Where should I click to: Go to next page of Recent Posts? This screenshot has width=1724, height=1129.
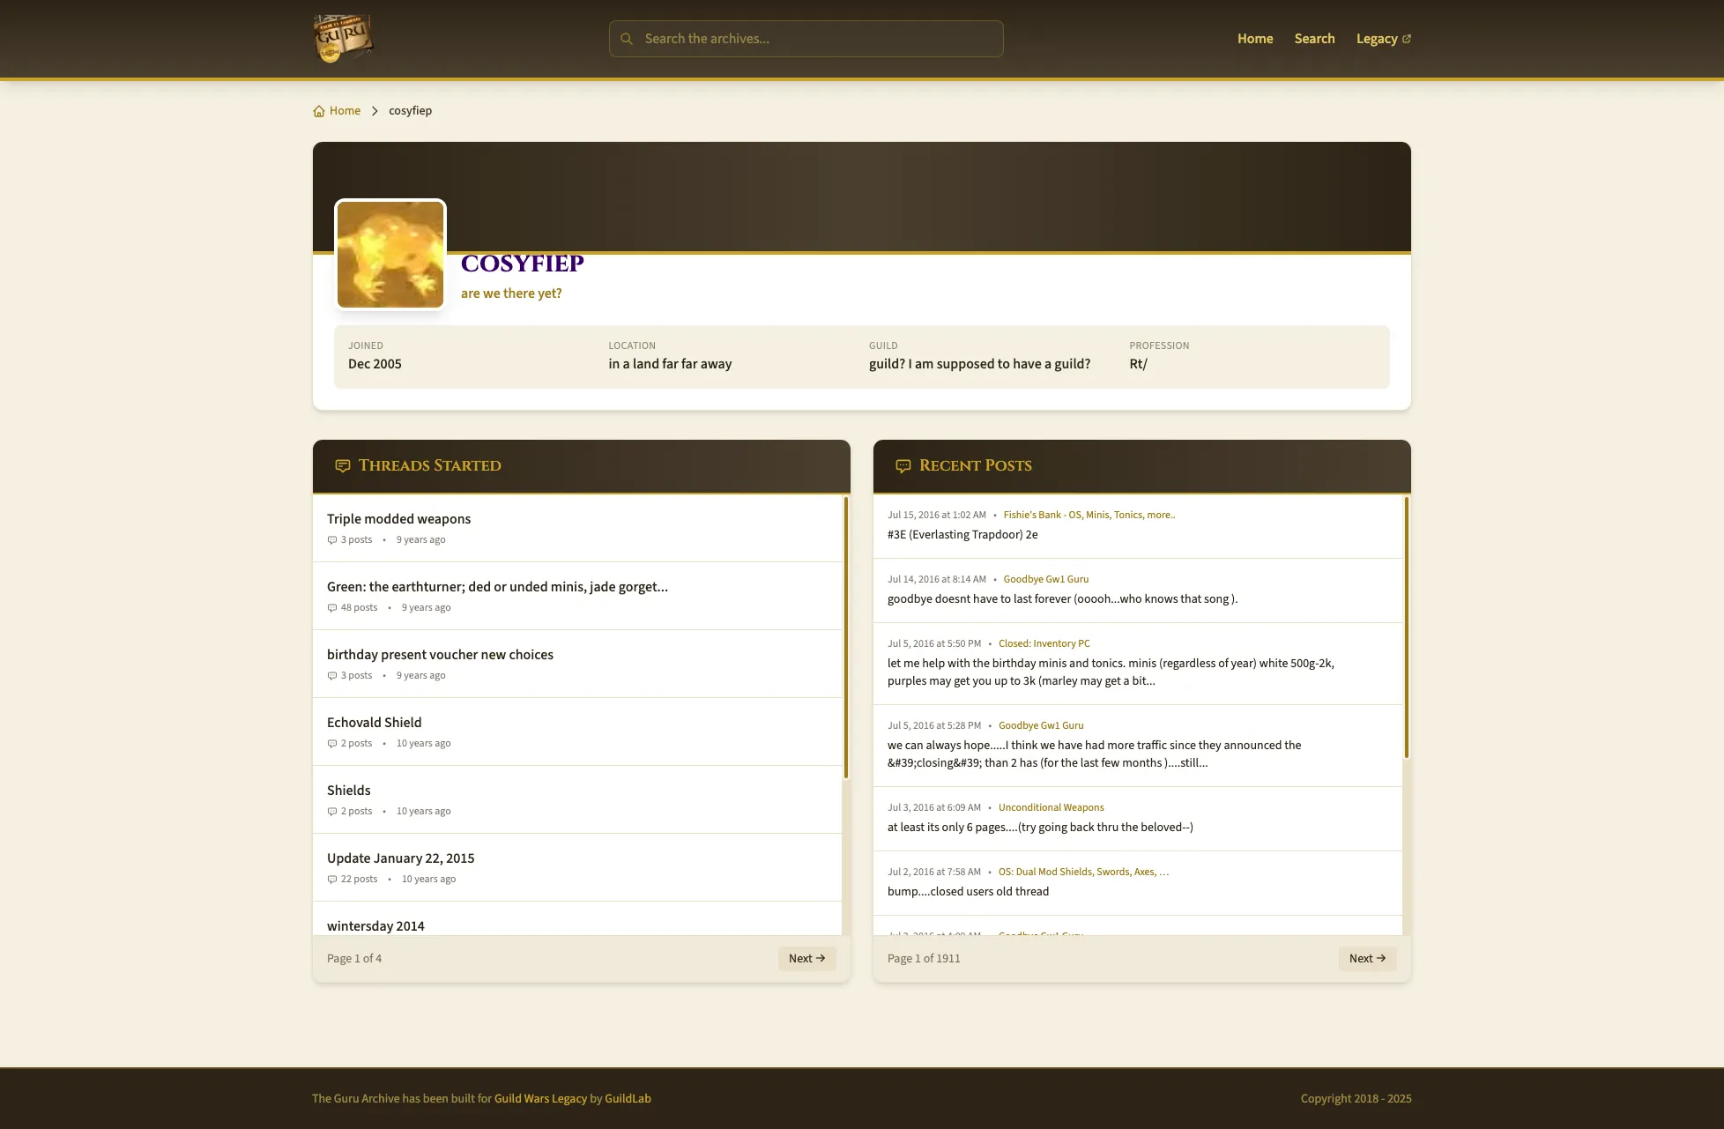[1367, 958]
